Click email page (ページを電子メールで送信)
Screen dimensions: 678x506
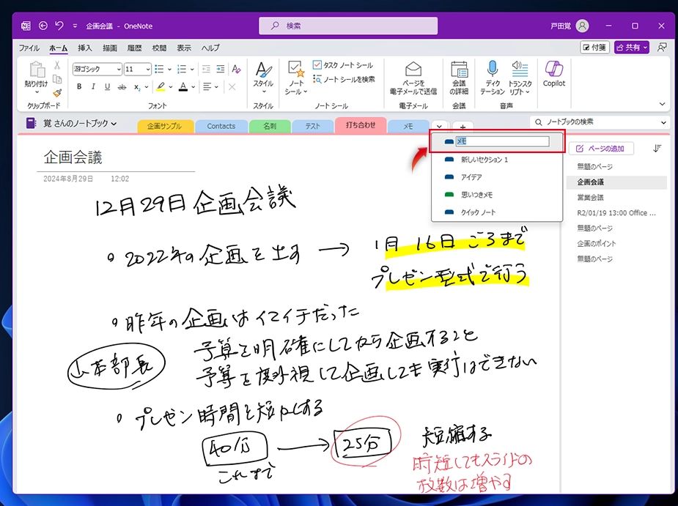(x=413, y=78)
